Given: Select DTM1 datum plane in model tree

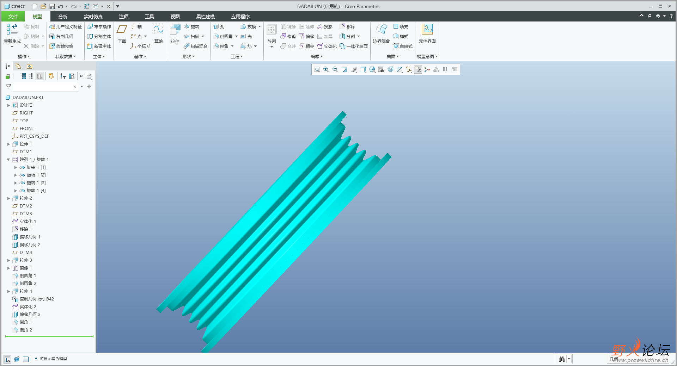Looking at the screenshot, I should point(26,152).
